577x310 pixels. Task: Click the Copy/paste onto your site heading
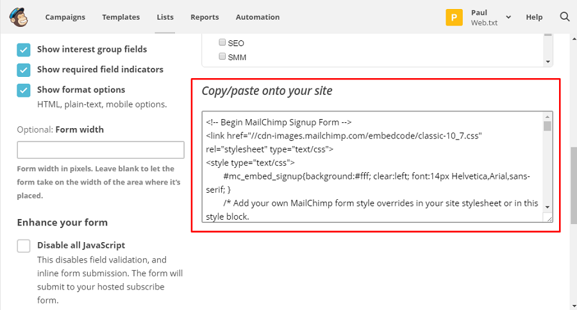267,91
